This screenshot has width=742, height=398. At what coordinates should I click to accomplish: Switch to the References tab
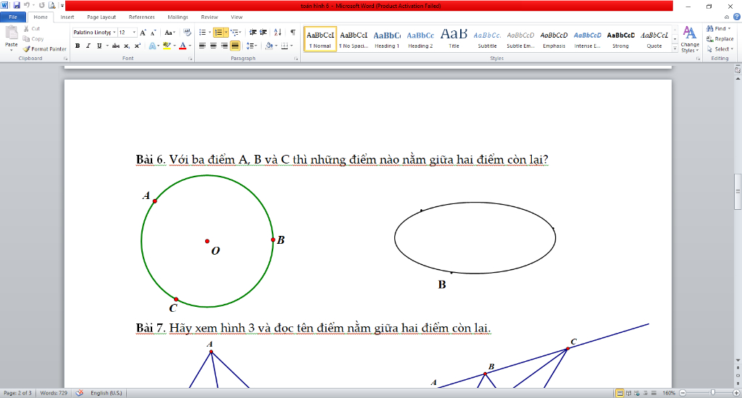point(141,17)
